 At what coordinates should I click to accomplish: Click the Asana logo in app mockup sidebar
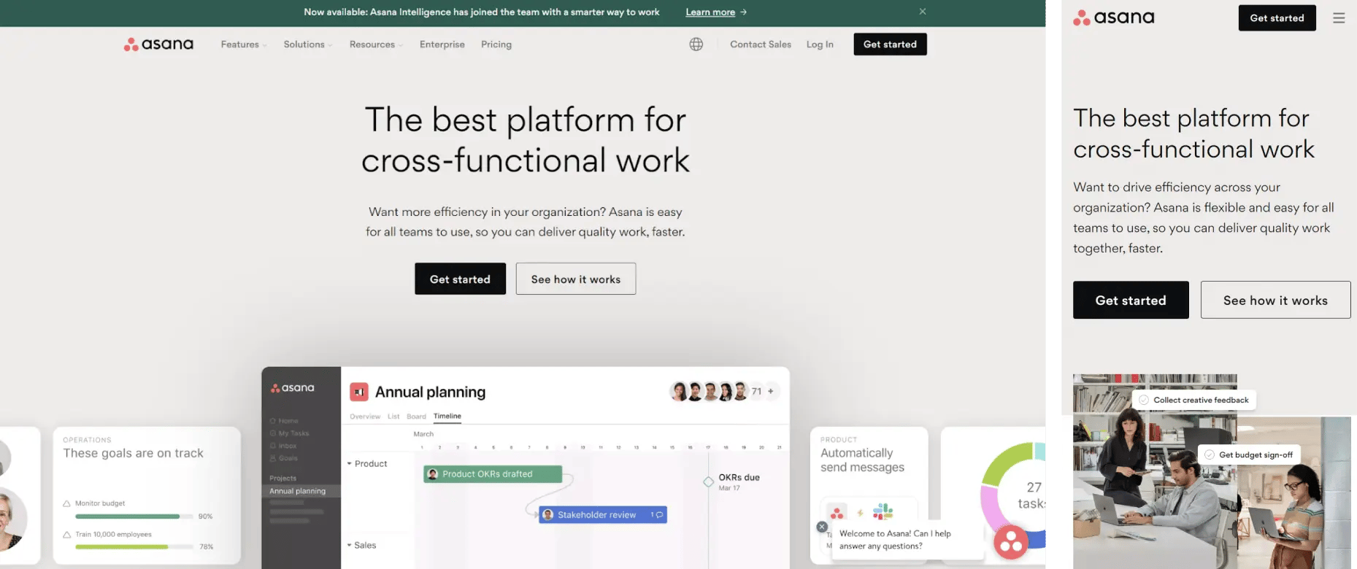(293, 388)
